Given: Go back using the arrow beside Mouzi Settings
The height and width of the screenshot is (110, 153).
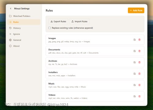Looking at the screenshot, I should pyautogui.click(x=11, y=9).
